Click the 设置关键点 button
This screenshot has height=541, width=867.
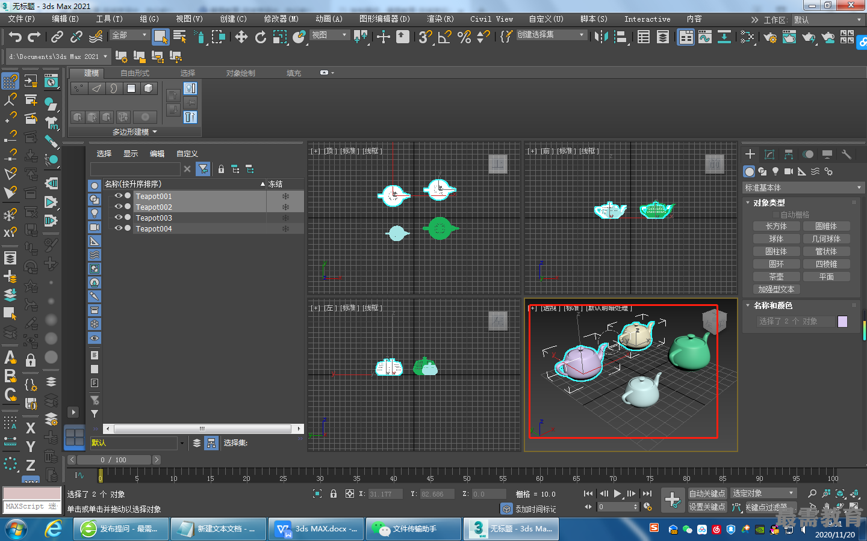(707, 507)
